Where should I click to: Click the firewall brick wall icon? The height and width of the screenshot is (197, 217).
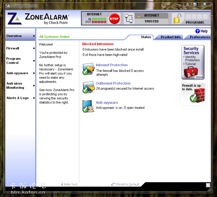(197, 96)
